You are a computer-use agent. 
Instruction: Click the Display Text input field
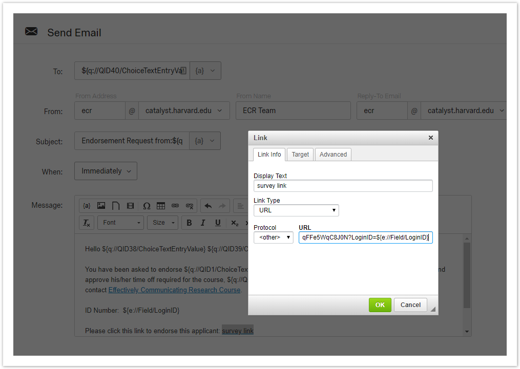[343, 186]
